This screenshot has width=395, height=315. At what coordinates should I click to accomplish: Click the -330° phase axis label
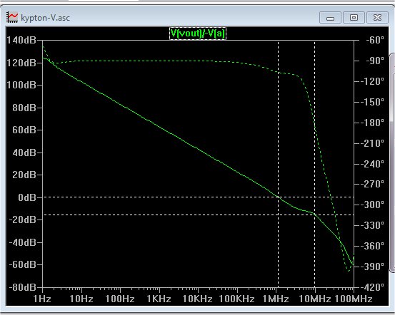pos(372,225)
